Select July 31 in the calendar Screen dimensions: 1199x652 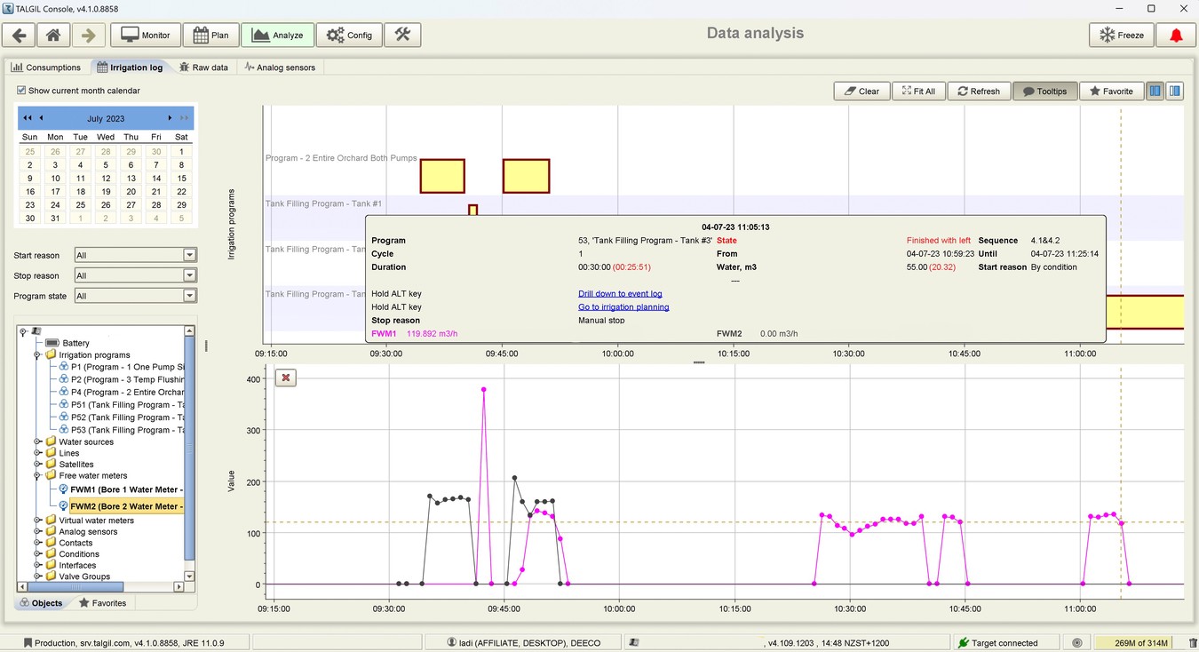coord(55,218)
